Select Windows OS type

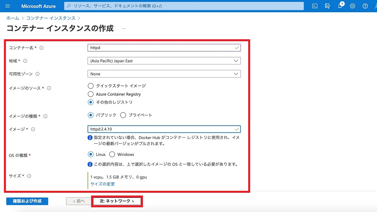coord(112,154)
